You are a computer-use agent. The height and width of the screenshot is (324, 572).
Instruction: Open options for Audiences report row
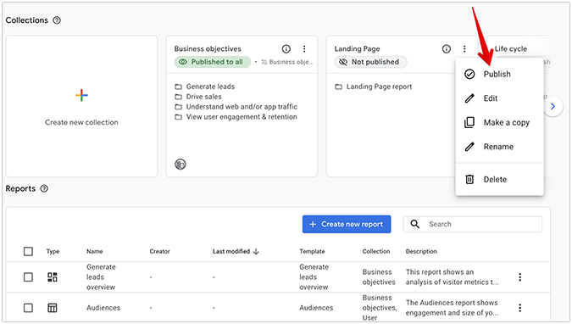(x=520, y=308)
